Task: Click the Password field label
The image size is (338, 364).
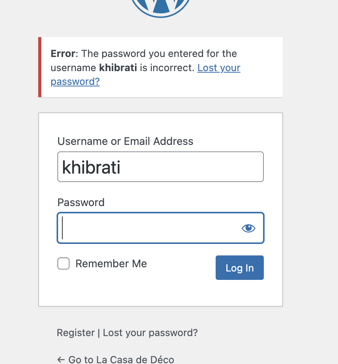Action: coord(81,202)
